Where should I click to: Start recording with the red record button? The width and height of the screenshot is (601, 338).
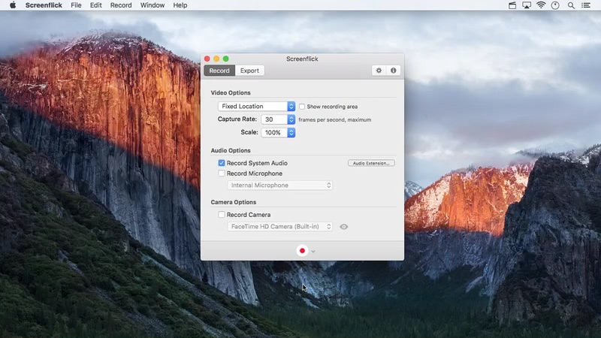pyautogui.click(x=302, y=251)
